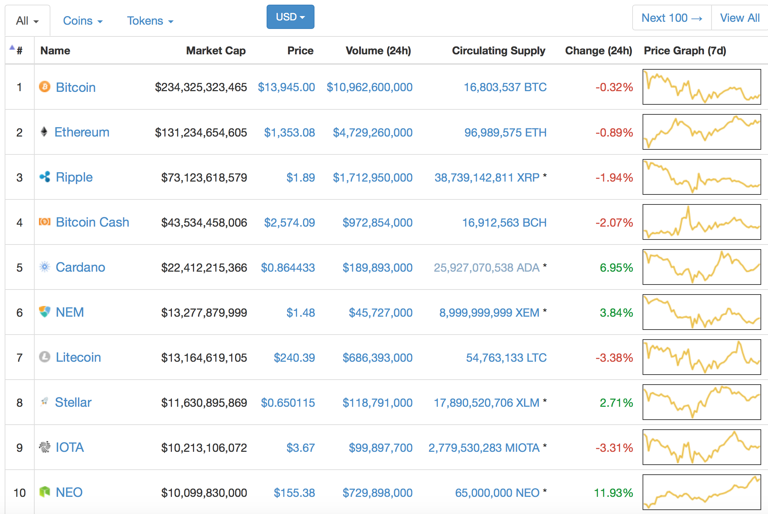This screenshot has height=514, width=768.
Task: Click the IOTA logo icon
Action: tap(45, 447)
